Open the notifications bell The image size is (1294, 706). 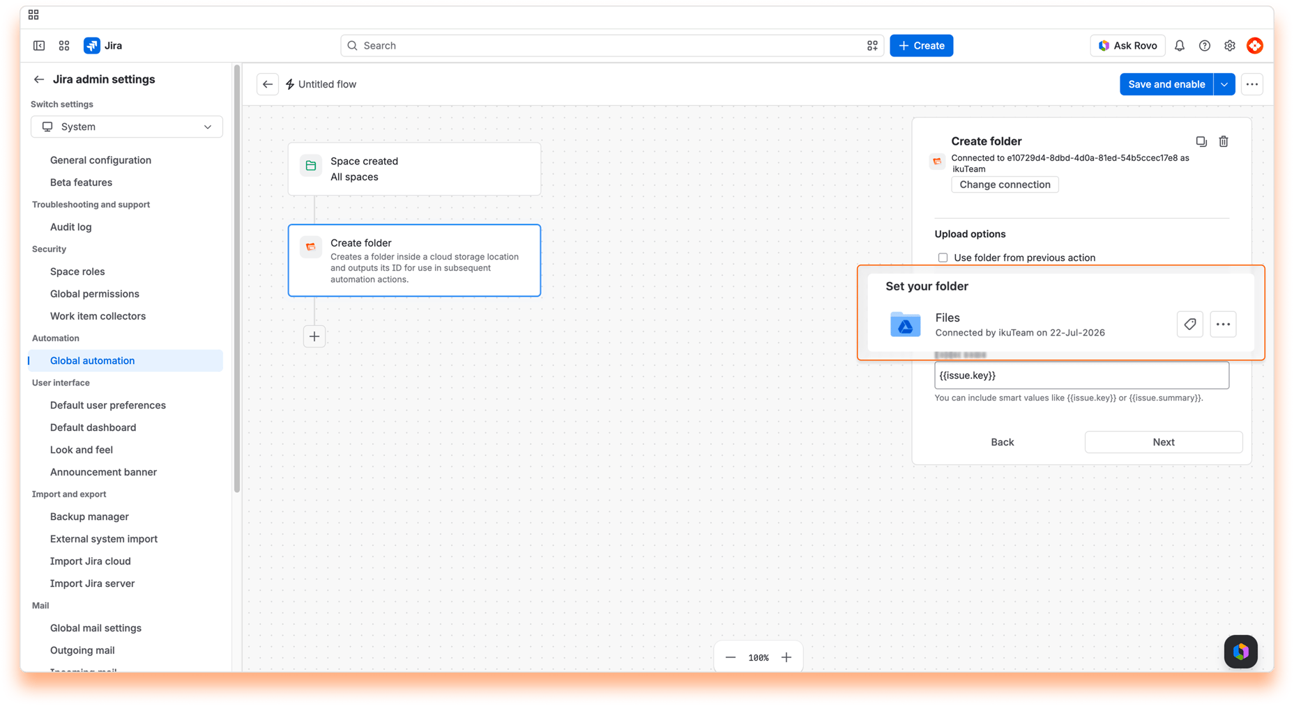pyautogui.click(x=1179, y=45)
